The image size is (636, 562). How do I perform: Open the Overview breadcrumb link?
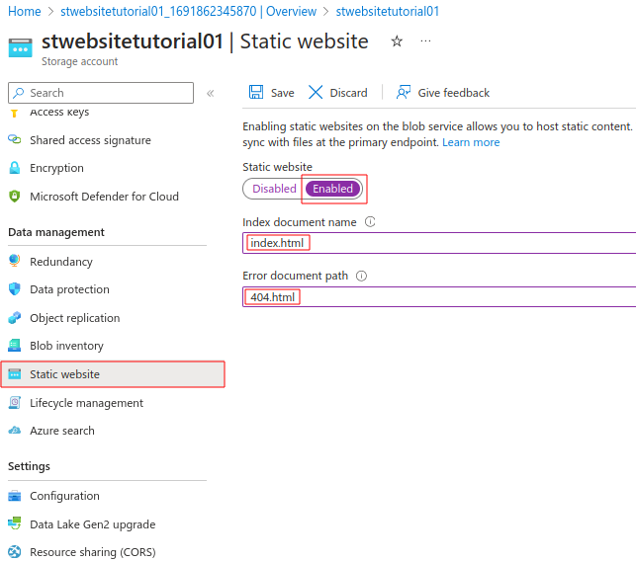[188, 11]
